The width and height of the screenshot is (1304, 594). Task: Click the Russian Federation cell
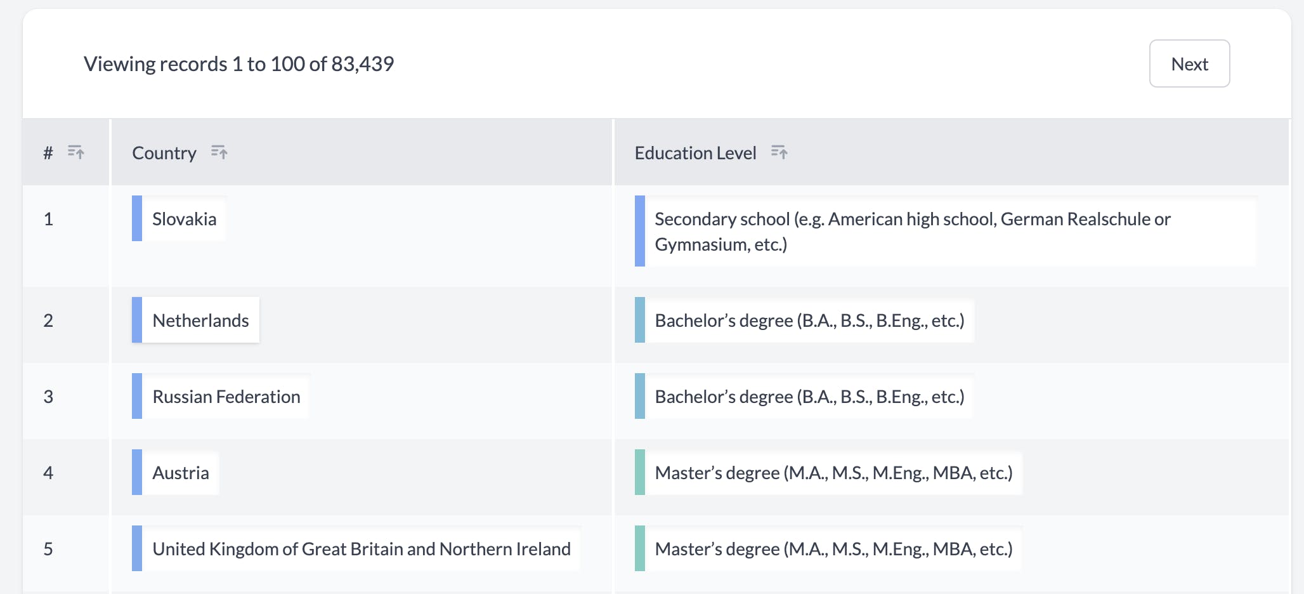[x=226, y=397]
